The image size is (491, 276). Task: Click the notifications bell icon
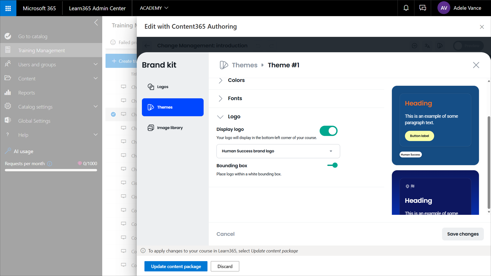[x=406, y=8]
